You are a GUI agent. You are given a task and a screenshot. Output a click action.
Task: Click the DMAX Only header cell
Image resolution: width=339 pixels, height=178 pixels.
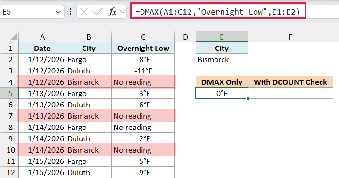pos(222,82)
